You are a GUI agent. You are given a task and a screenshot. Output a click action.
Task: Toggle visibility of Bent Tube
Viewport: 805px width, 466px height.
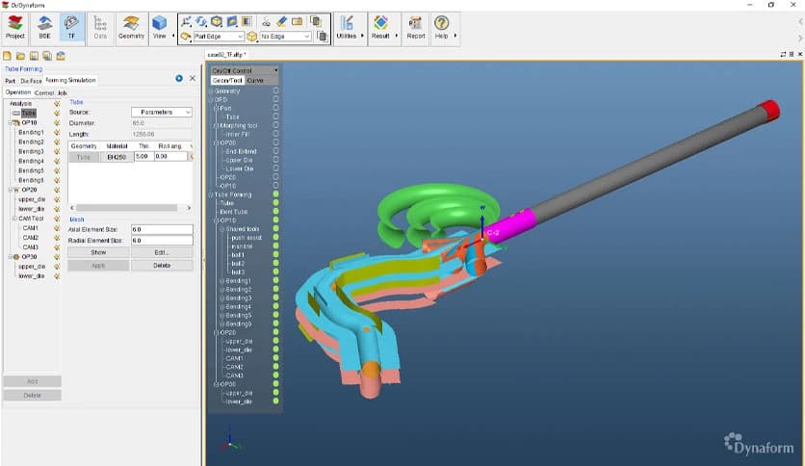tap(275, 212)
